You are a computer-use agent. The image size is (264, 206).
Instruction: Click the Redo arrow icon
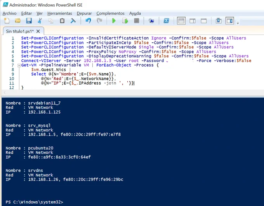coord(99,21)
